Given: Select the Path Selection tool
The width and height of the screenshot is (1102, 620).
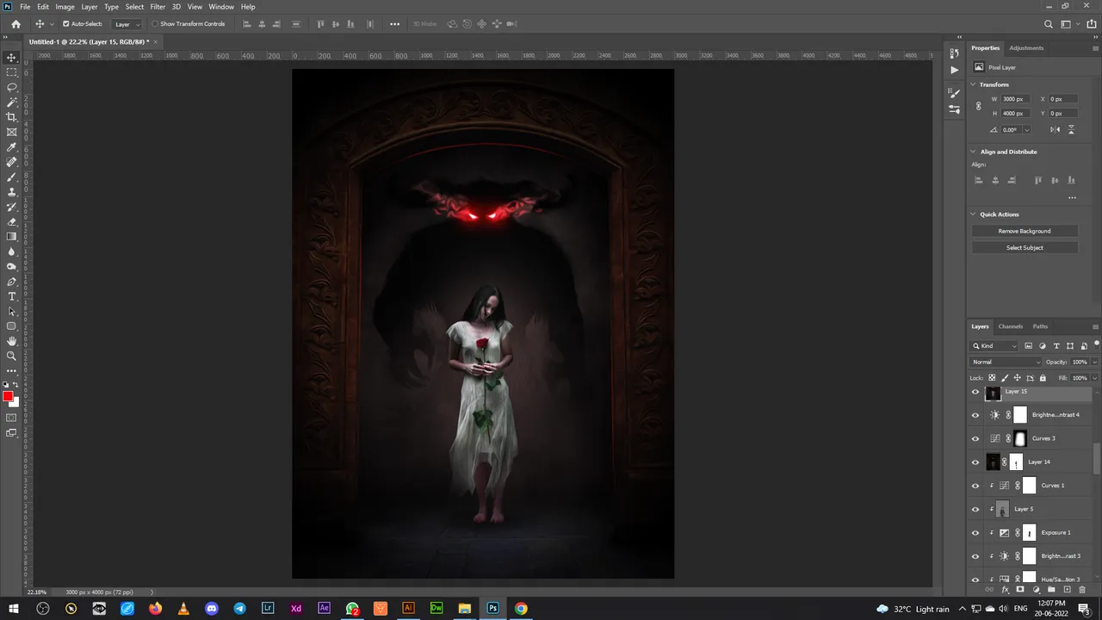Looking at the screenshot, I should 12,312.
